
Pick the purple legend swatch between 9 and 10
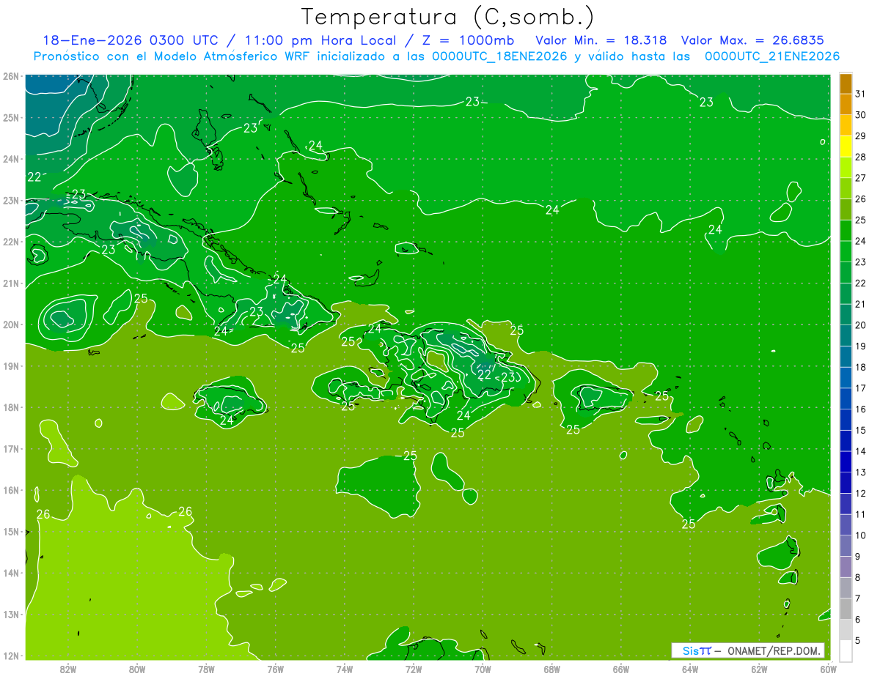[846, 546]
